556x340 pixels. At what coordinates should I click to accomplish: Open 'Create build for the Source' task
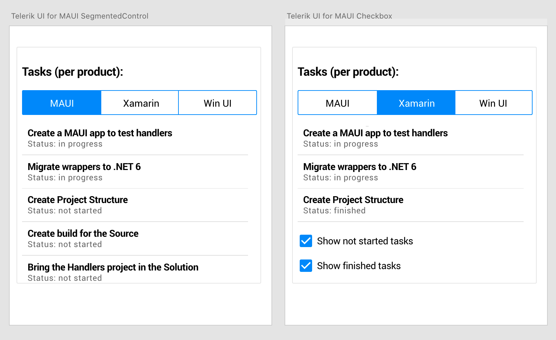click(x=135, y=238)
